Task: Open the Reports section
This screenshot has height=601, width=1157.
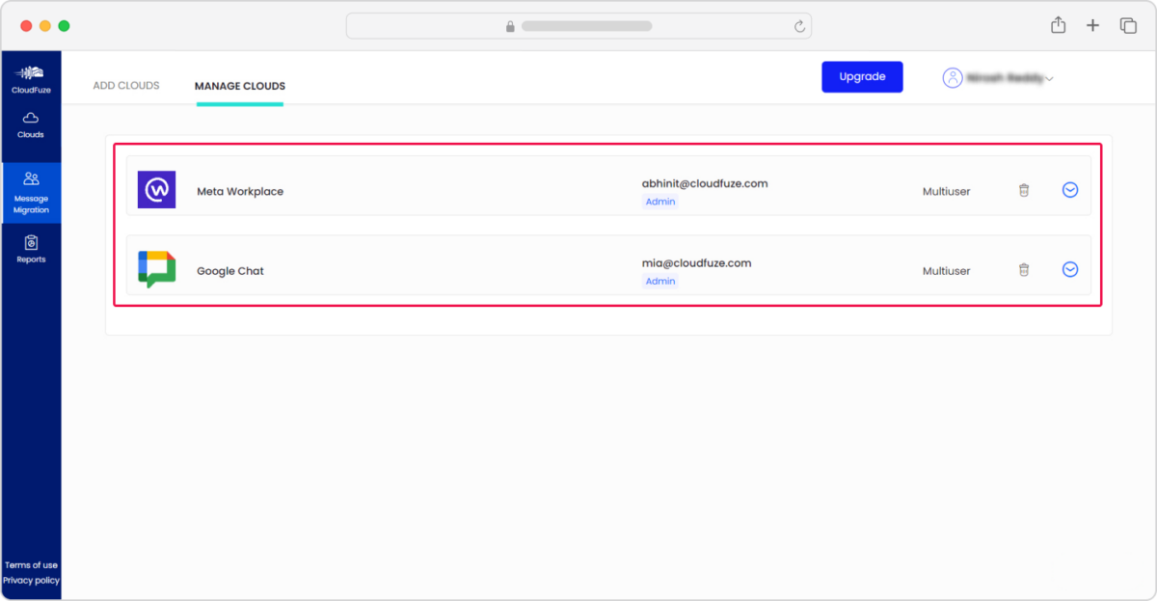Action: point(31,249)
